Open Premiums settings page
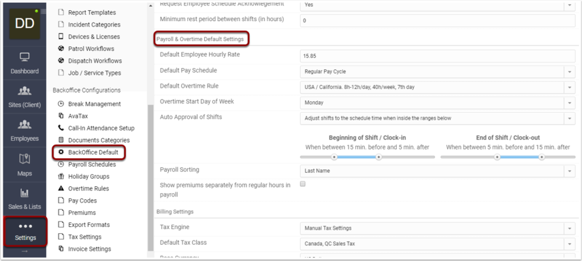 pyautogui.click(x=82, y=213)
